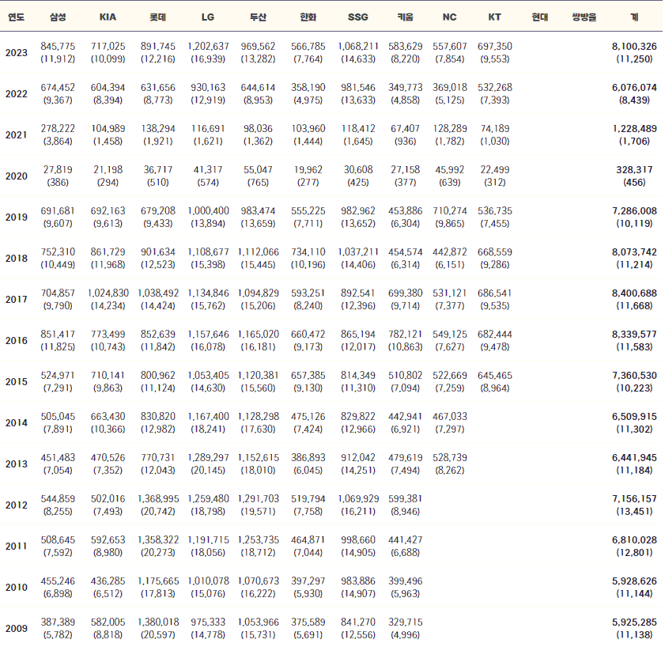Image resolution: width=665 pixels, height=647 pixels.
Task: Click 롯데 2011 value 1,358,322
Action: coord(158,540)
